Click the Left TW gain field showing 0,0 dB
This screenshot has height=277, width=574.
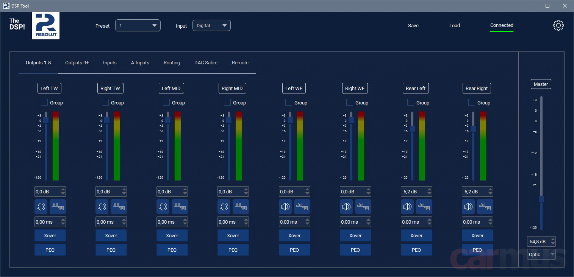pos(50,191)
